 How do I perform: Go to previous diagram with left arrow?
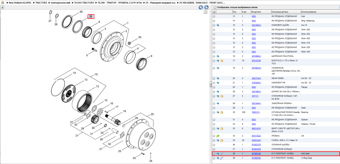(x=201, y=7)
